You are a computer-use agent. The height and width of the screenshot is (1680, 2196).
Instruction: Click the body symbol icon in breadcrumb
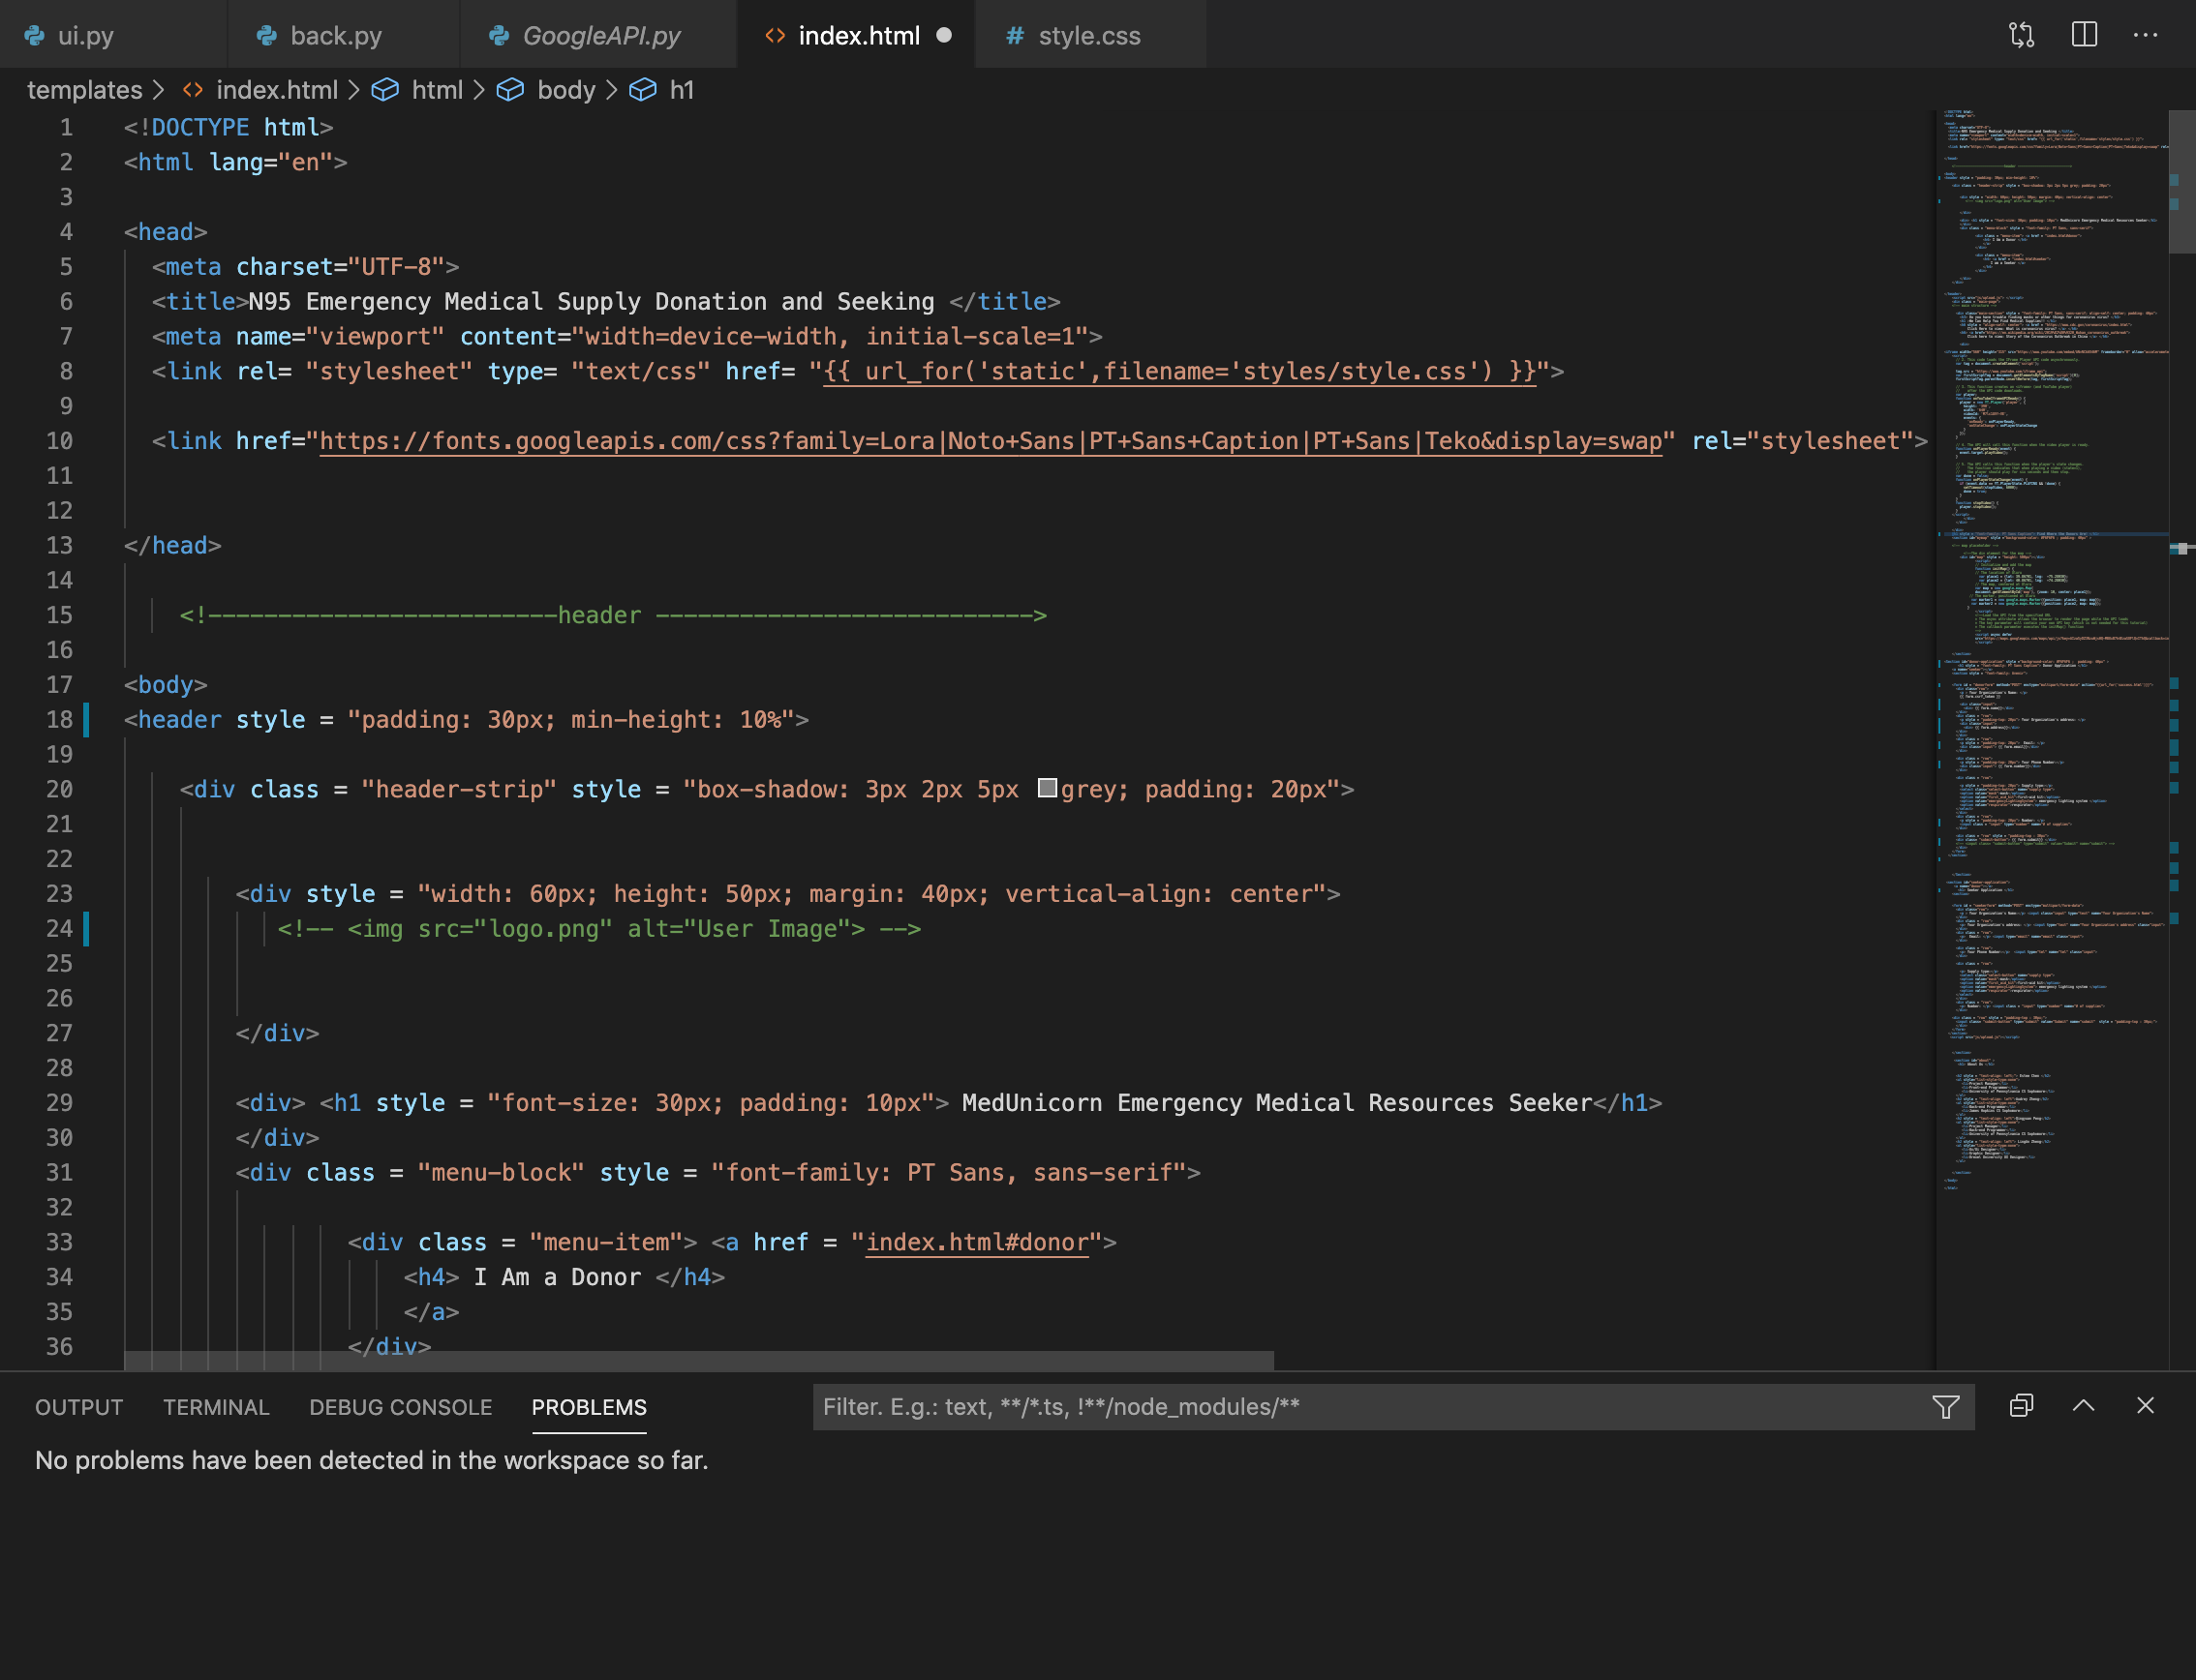pyautogui.click(x=510, y=90)
